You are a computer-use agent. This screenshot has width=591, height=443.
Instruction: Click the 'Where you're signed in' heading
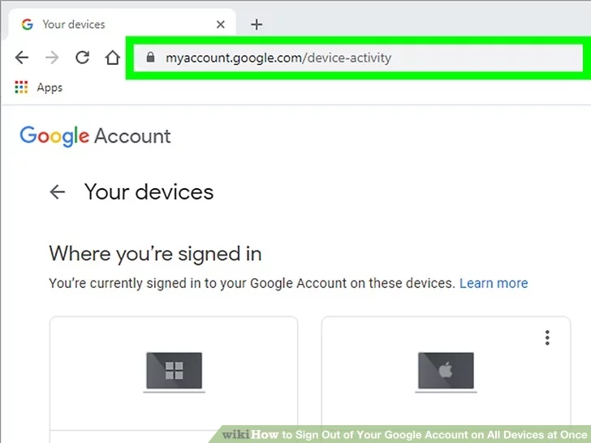click(x=155, y=254)
